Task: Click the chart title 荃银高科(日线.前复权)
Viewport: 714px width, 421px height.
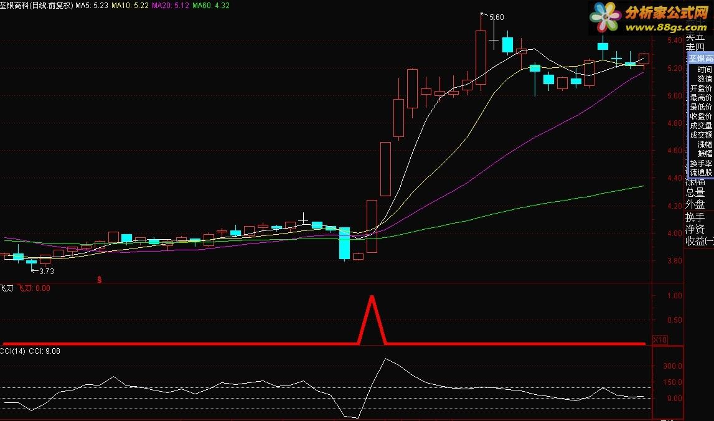Action: tap(37, 6)
